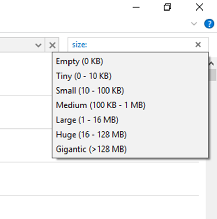The image size is (217, 219).
Task: Select Gigantic (>128 MB) option
Action: tap(91, 149)
